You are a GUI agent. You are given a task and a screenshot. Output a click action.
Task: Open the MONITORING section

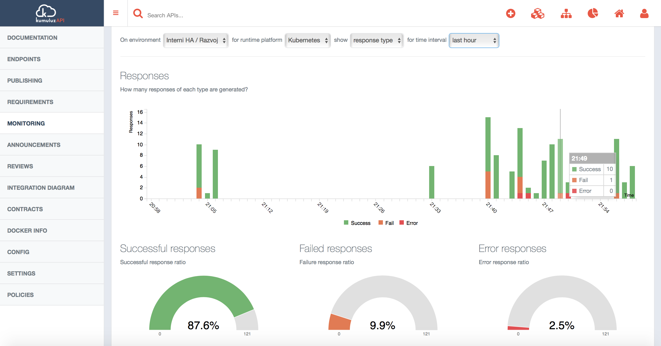(x=26, y=123)
